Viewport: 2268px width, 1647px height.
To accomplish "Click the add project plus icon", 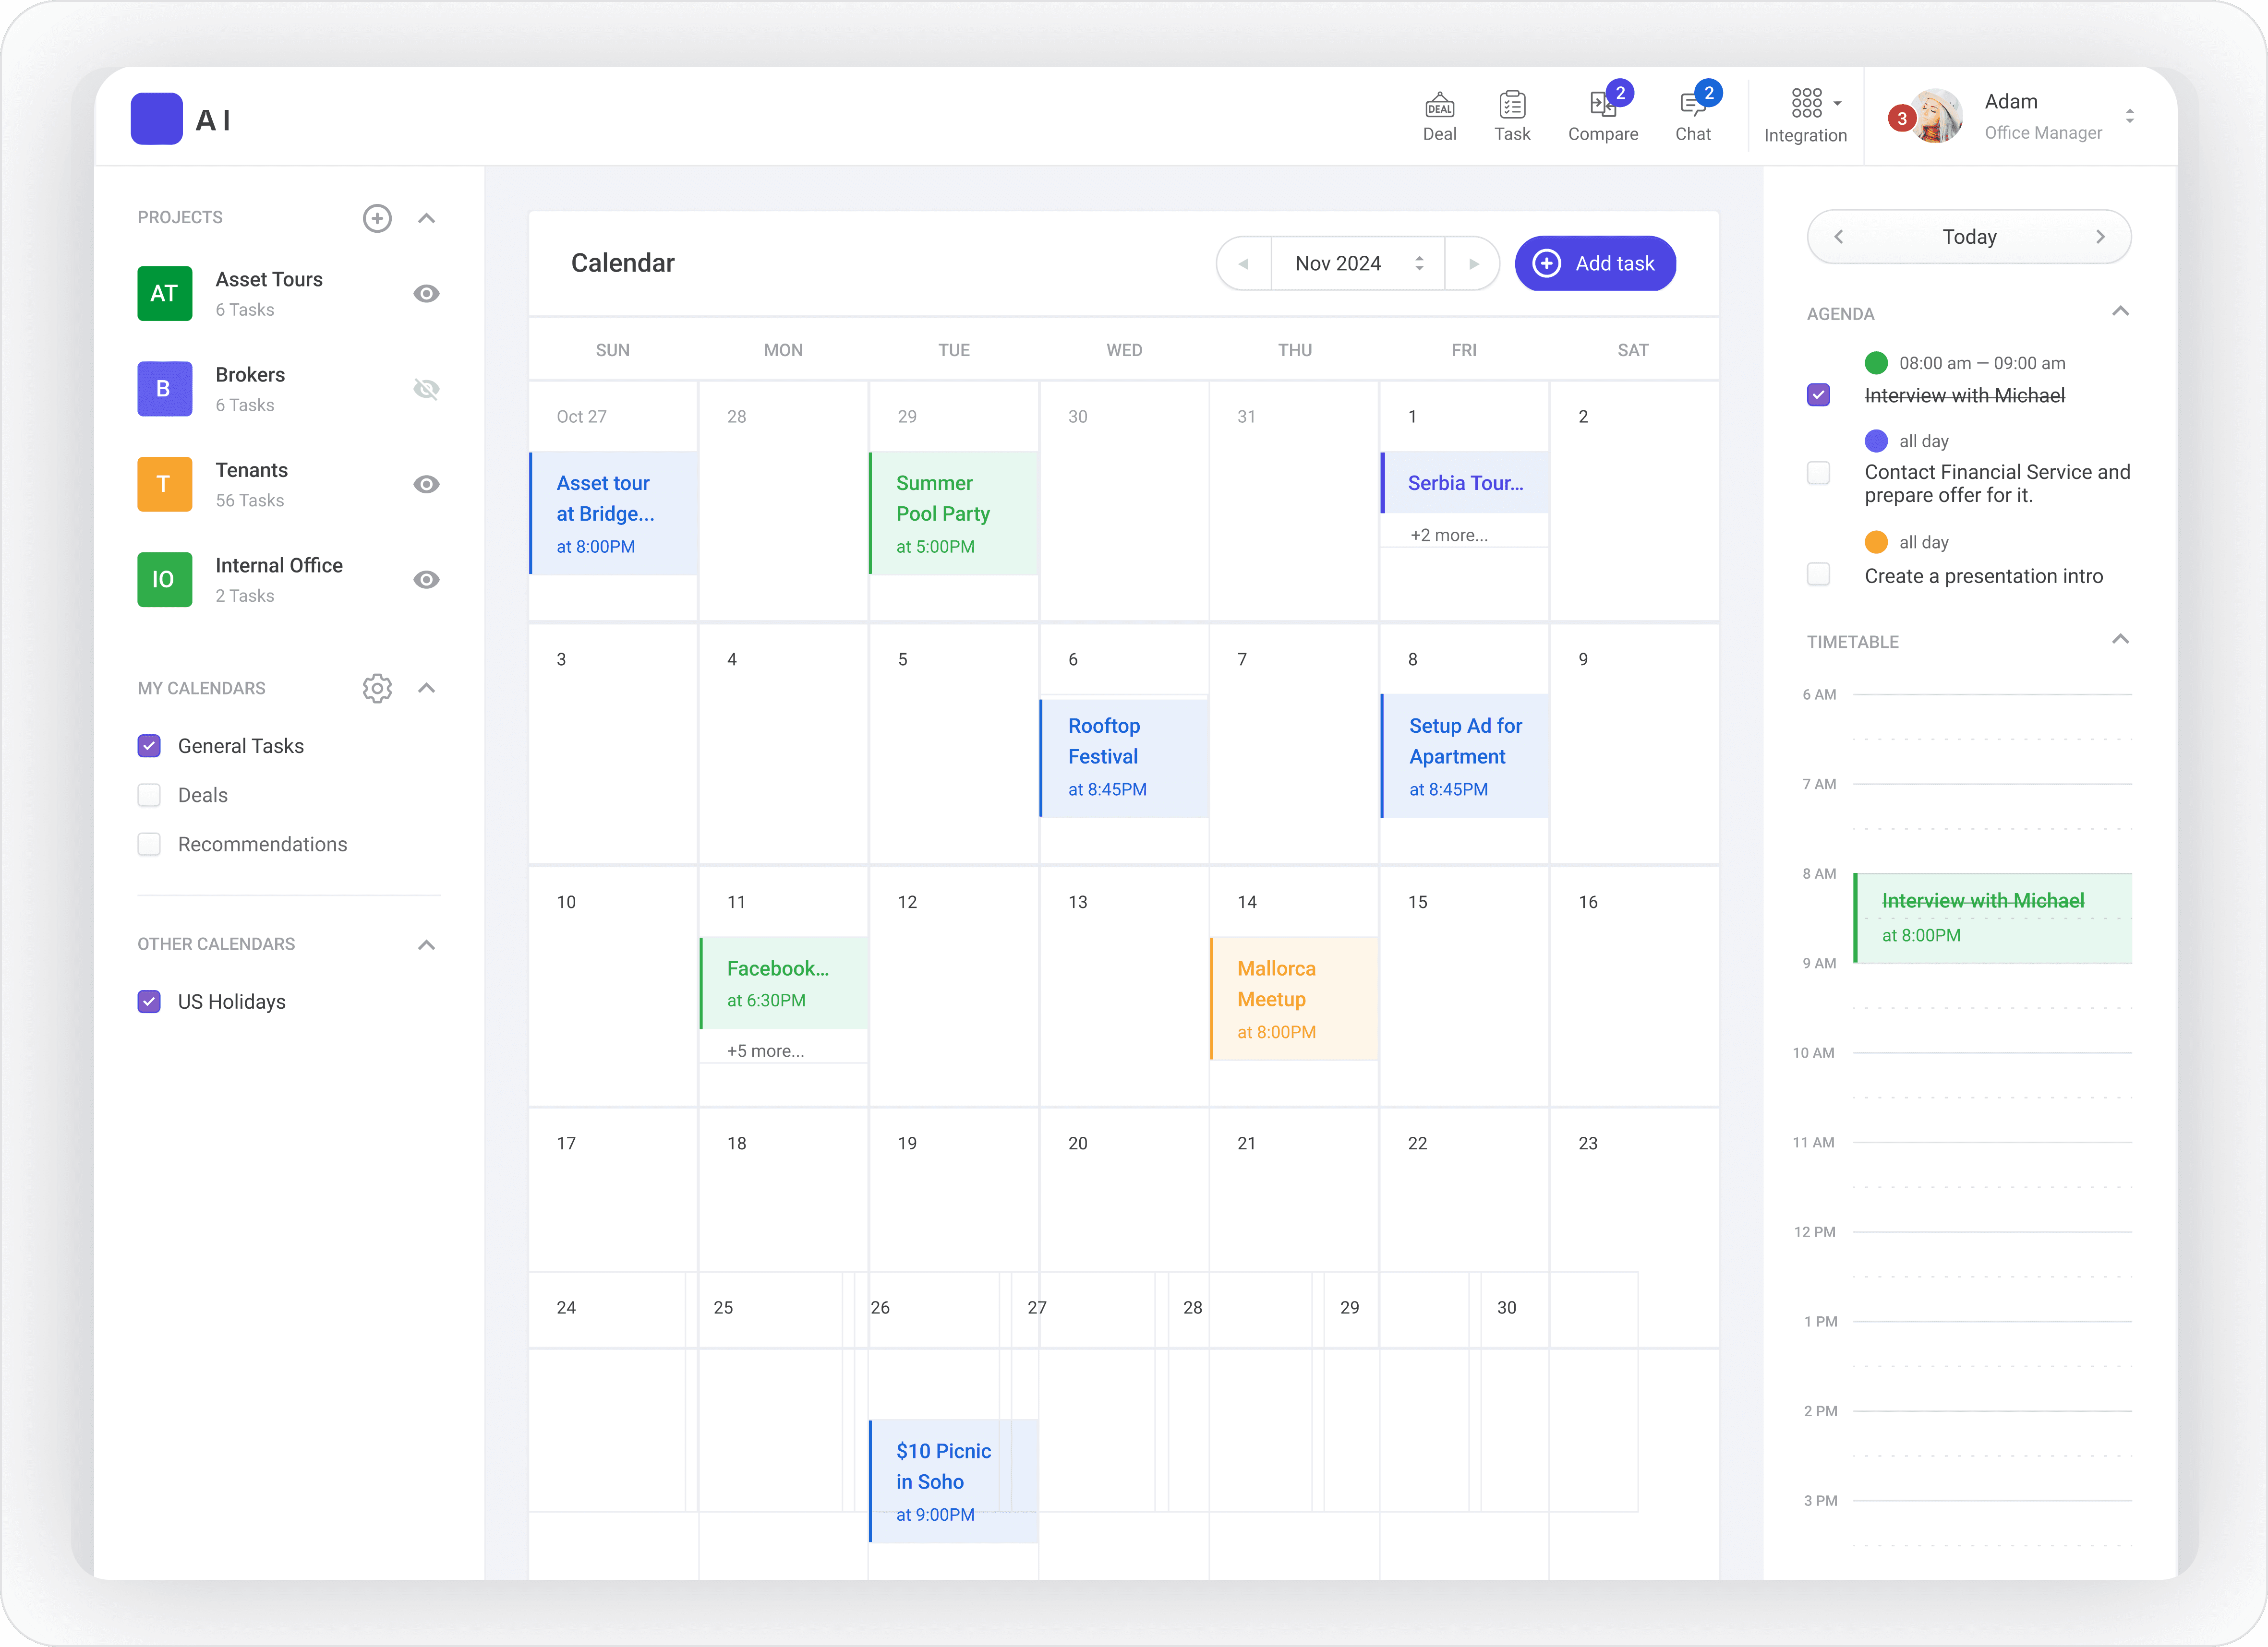I will 377,218.
